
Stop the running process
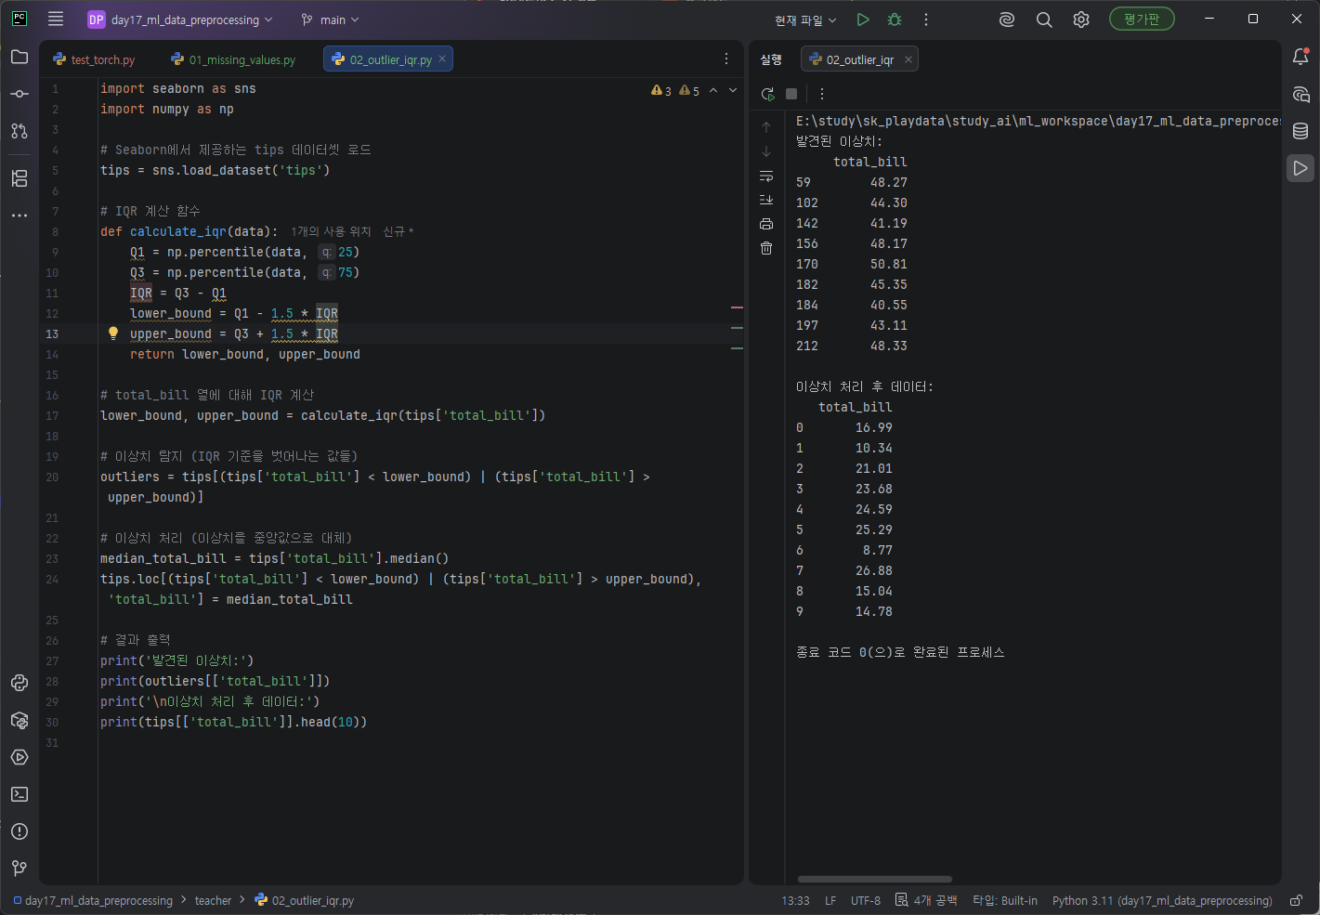coord(791,94)
